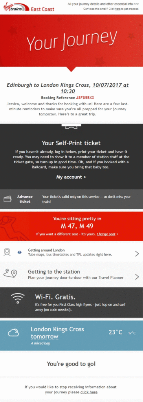Open the Change seat link

point(106,234)
